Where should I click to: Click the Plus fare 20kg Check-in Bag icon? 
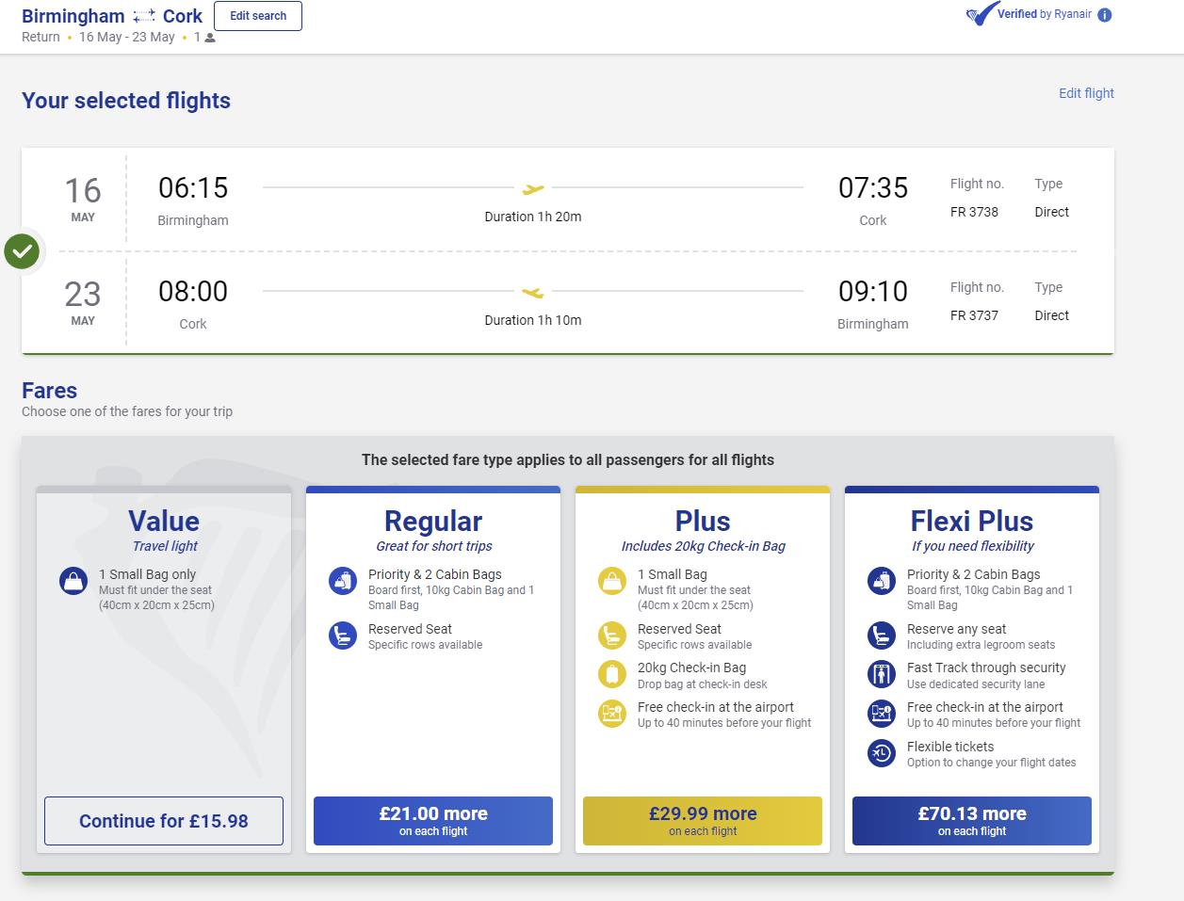[x=612, y=674]
